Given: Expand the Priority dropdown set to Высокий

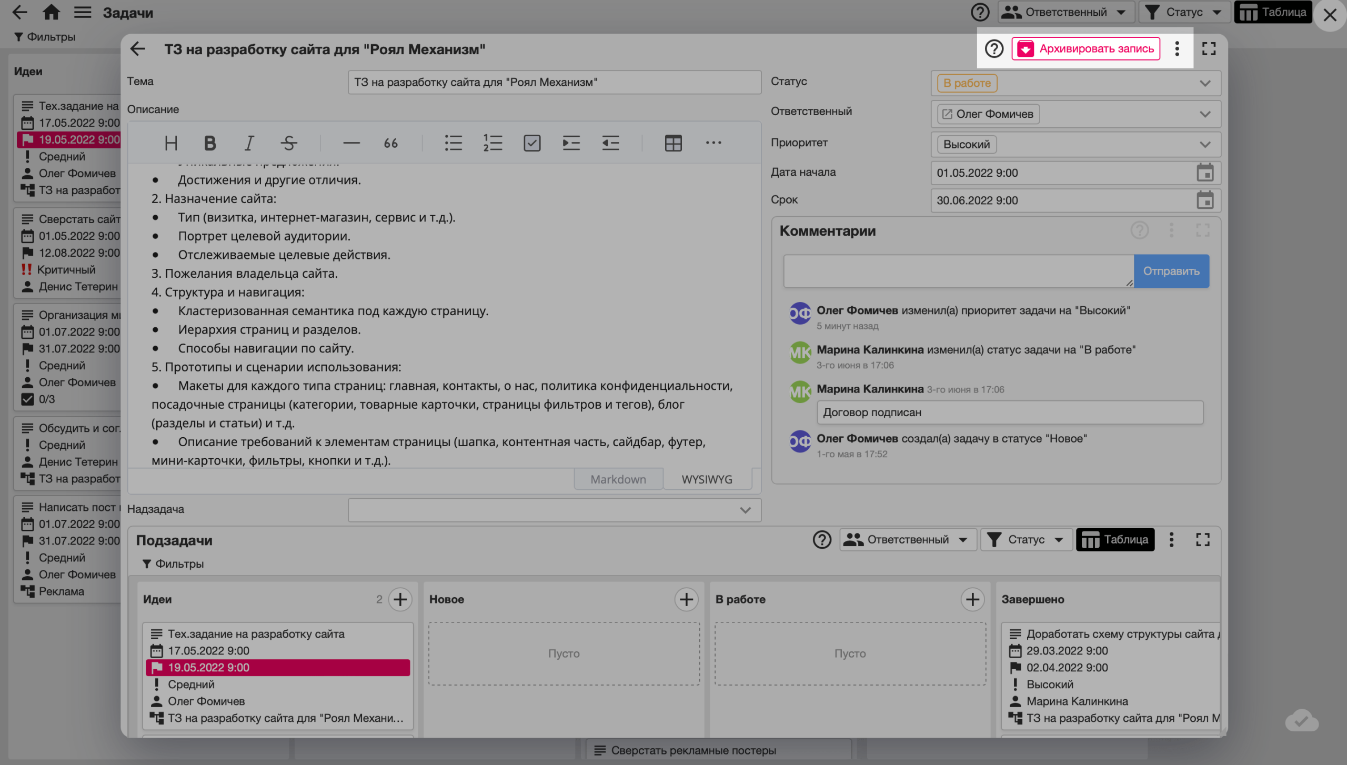Looking at the screenshot, I should click(x=1204, y=145).
